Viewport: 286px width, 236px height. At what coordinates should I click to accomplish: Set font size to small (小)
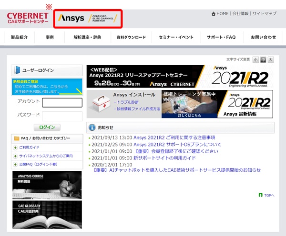[255, 60]
